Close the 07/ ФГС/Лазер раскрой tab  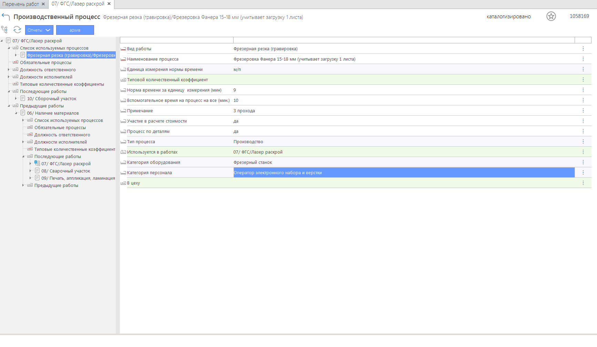[x=109, y=4]
